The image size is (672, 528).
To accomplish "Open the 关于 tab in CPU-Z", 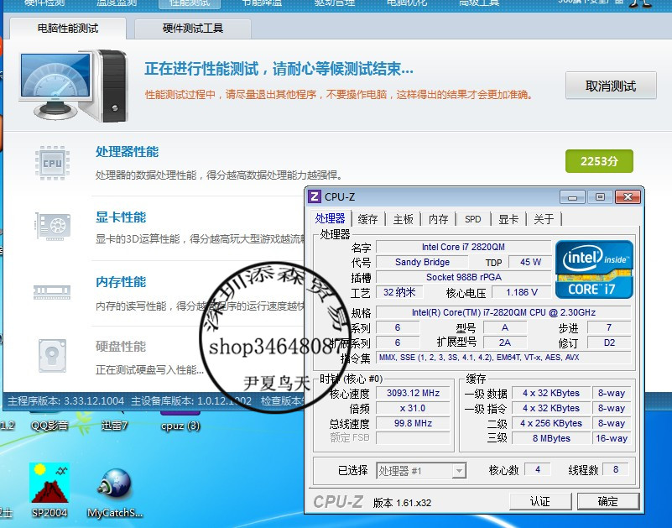I will pyautogui.click(x=544, y=219).
